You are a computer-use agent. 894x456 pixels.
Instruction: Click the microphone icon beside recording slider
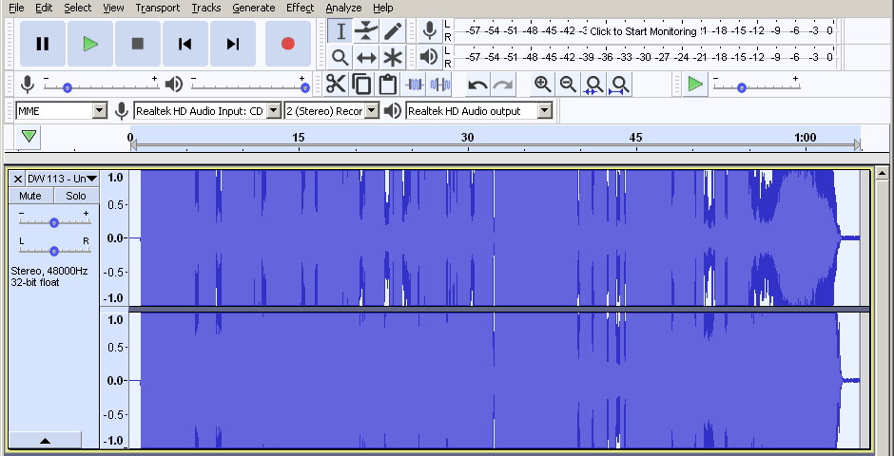click(x=28, y=85)
